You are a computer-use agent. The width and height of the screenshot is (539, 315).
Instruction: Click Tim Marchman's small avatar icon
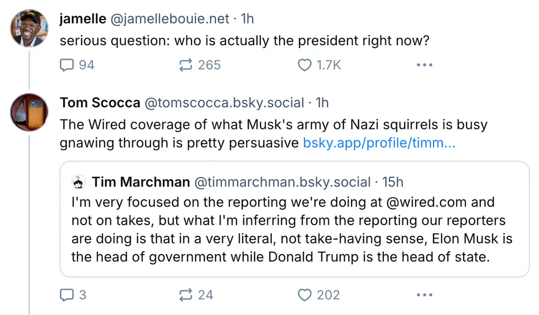click(x=79, y=183)
